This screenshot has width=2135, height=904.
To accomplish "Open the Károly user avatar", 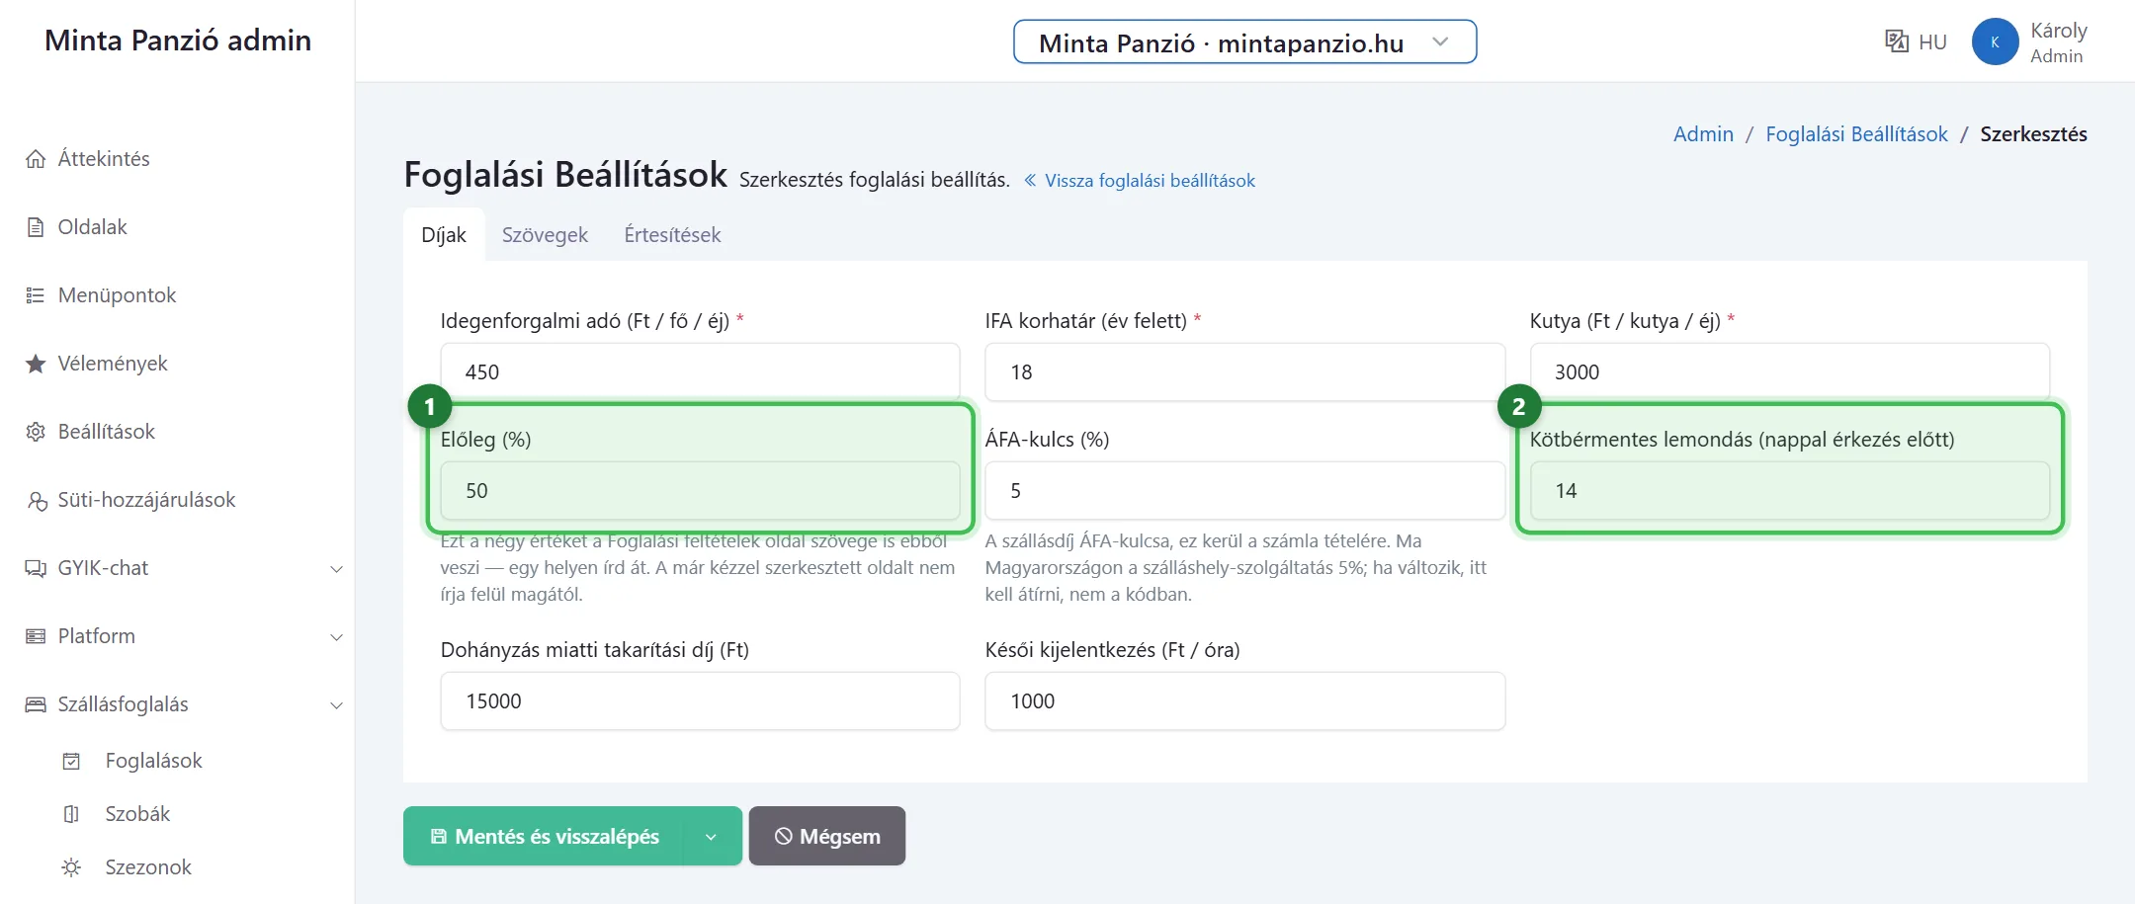I will [1995, 42].
